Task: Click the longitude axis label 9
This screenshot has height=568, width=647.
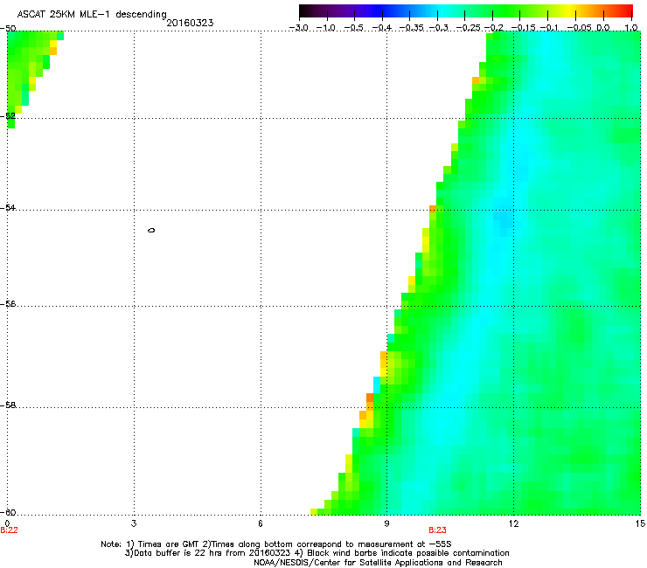Action: 386,523
